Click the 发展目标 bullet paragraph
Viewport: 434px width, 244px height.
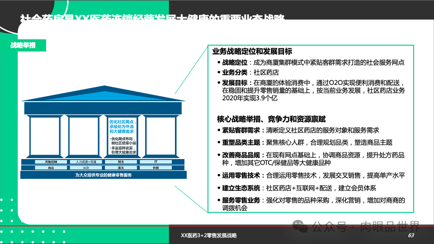pos(311,90)
